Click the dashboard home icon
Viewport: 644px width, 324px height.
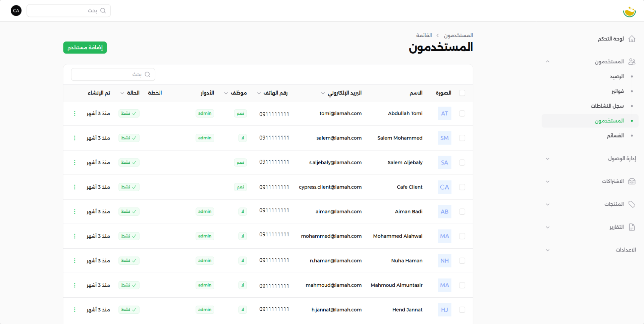632,39
